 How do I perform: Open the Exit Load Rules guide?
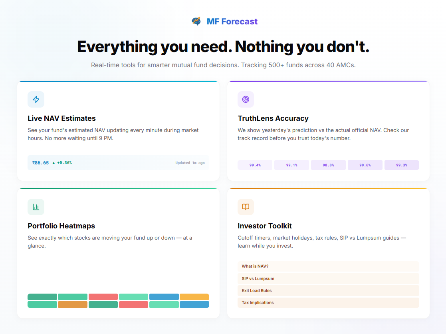tap(328, 291)
